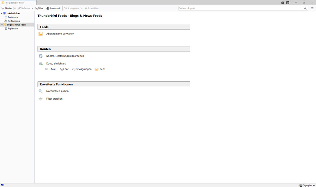The image size is (316, 187).
Task: Click the magnifier icon in search box
Action: tap(305, 8)
